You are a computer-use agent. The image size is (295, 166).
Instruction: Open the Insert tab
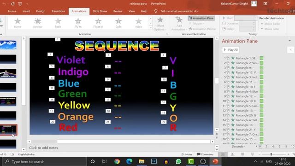(26, 11)
